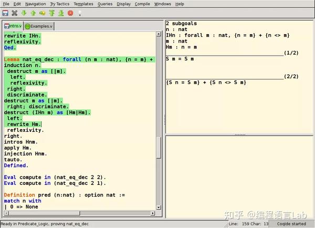Open the Navigation menu
315x228 pixels.
pos(36,4)
